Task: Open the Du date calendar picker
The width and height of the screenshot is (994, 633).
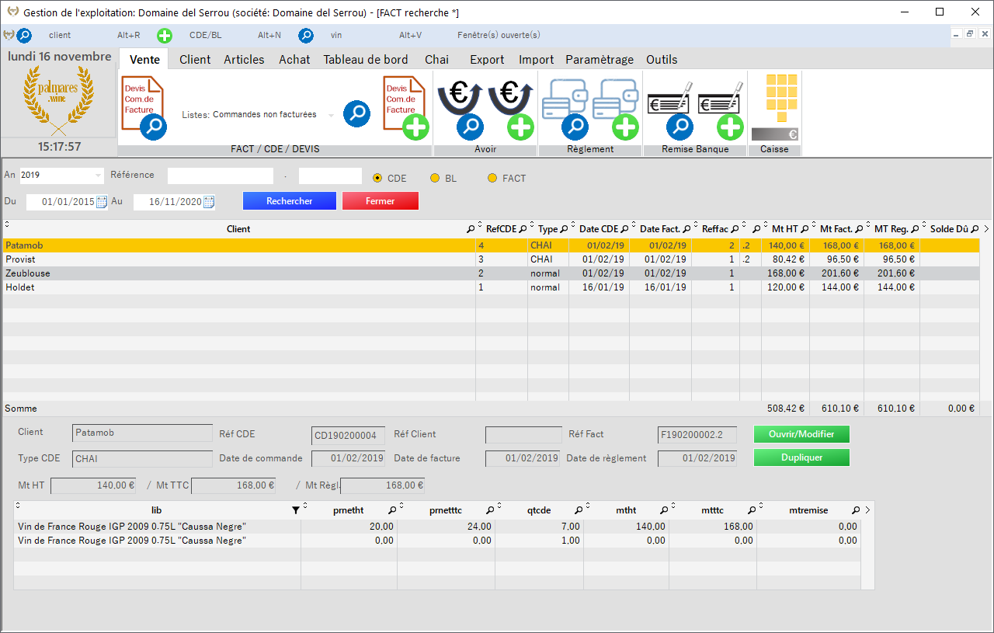Action: pyautogui.click(x=101, y=202)
